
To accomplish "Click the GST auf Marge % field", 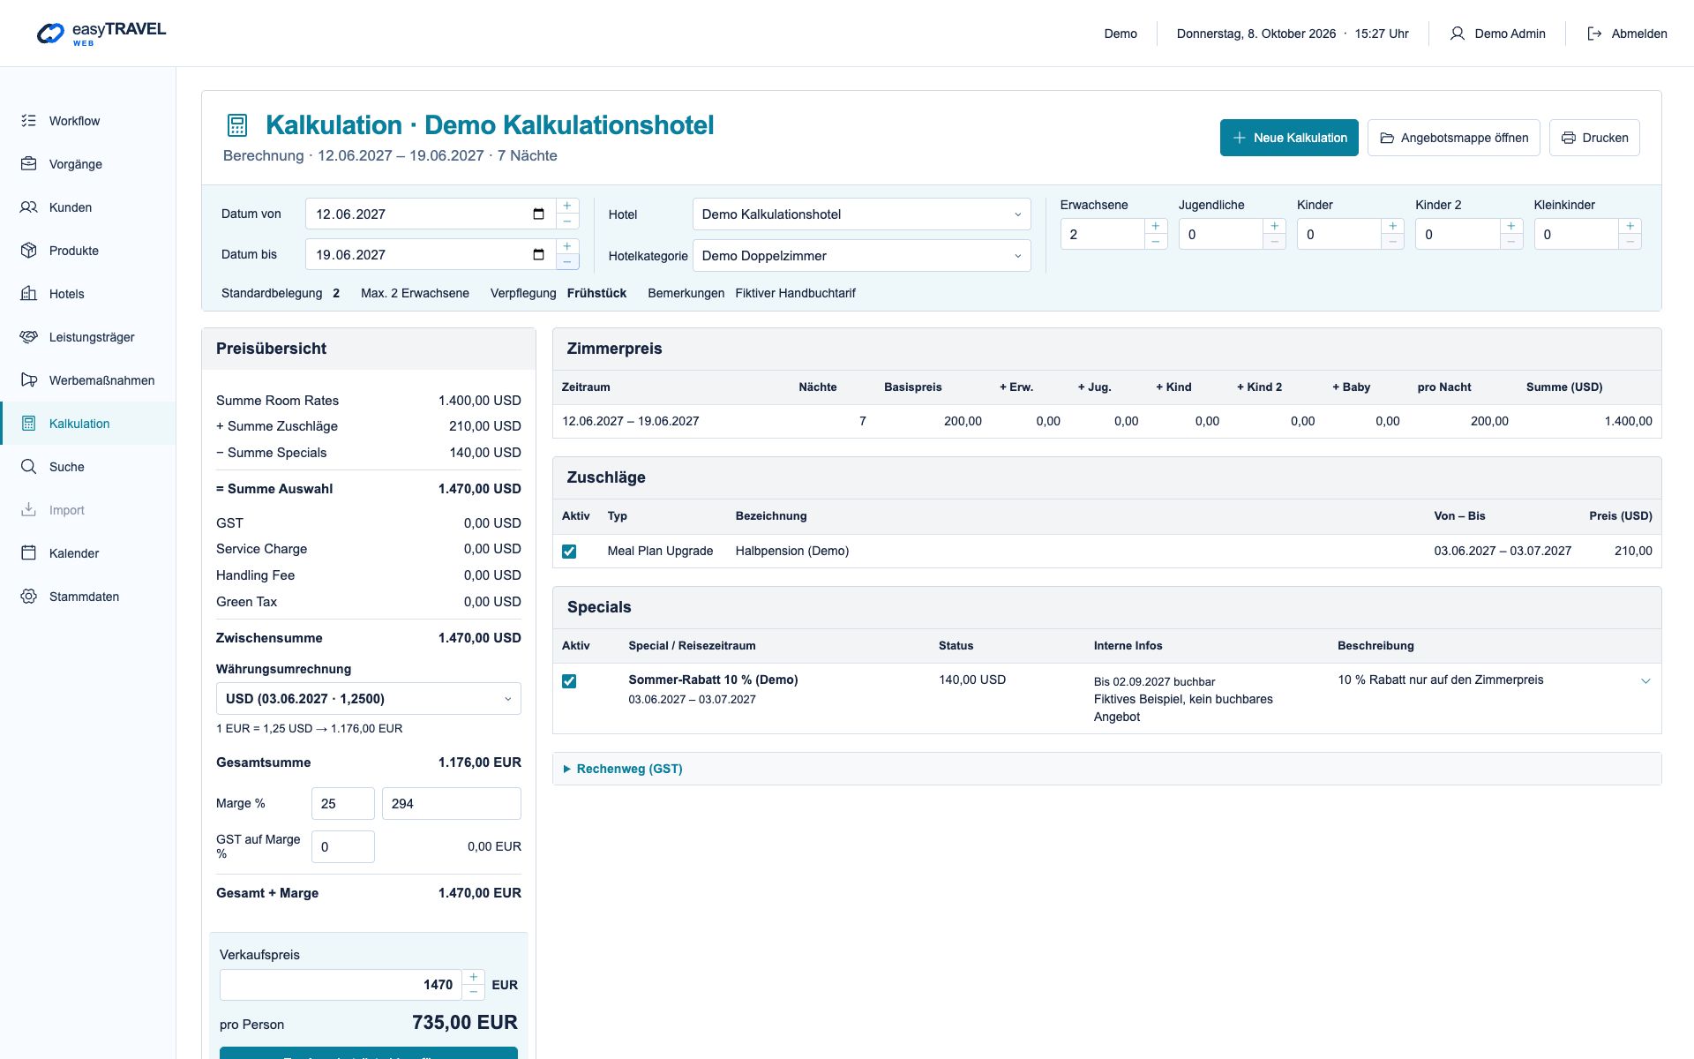I will [x=343, y=847].
